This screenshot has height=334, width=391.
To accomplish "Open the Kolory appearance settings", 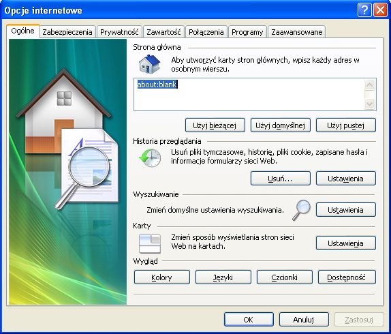I will click(162, 277).
